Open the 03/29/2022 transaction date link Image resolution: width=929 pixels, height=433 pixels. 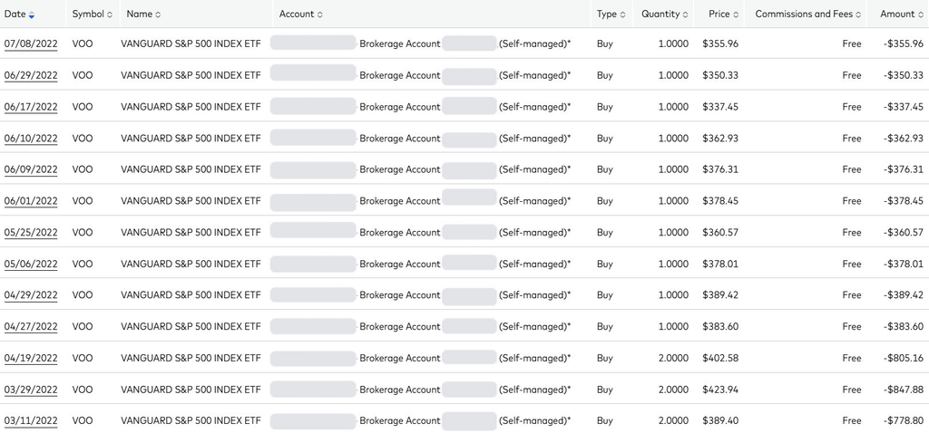click(x=31, y=390)
